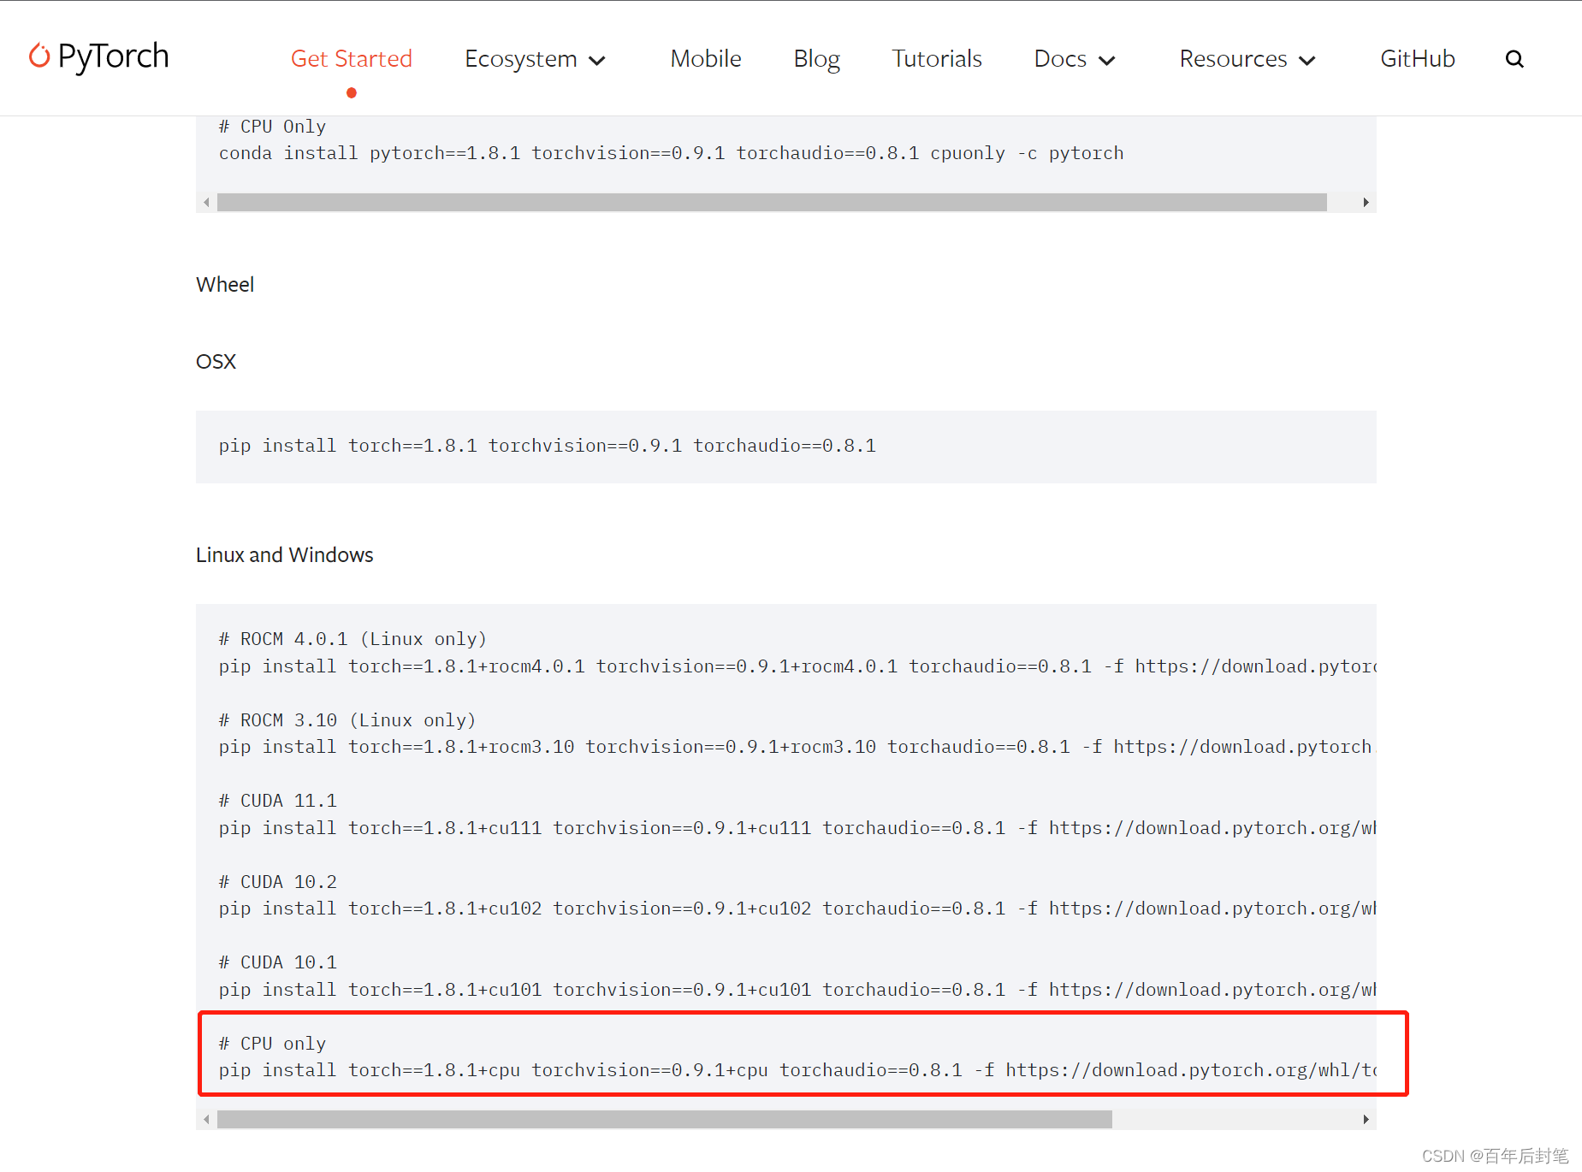The width and height of the screenshot is (1582, 1172).
Task: Click the pip install torch==1.8.1+cpu line
Action: (797, 1070)
